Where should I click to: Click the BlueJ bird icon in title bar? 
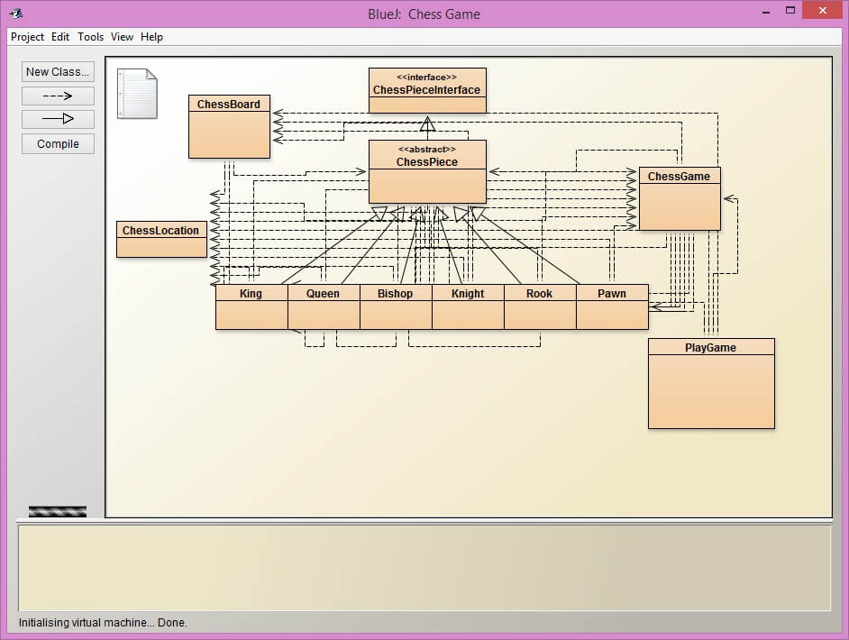point(15,14)
